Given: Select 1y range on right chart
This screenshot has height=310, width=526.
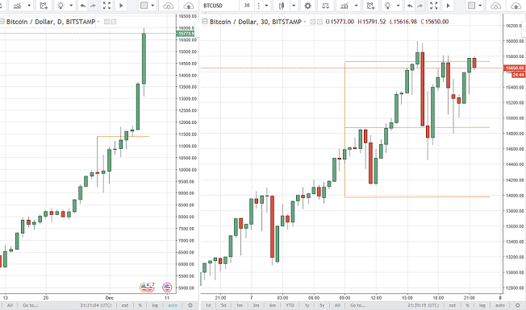Looking at the screenshot, I should tap(307, 305).
